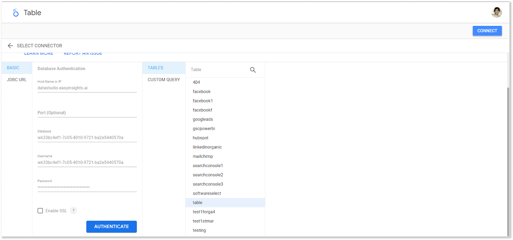Click the SELECT CONNECTOR label
This screenshot has height=240, width=513.
[39, 46]
